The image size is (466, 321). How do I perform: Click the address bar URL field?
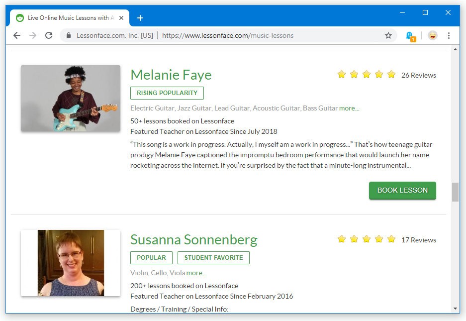click(x=227, y=35)
